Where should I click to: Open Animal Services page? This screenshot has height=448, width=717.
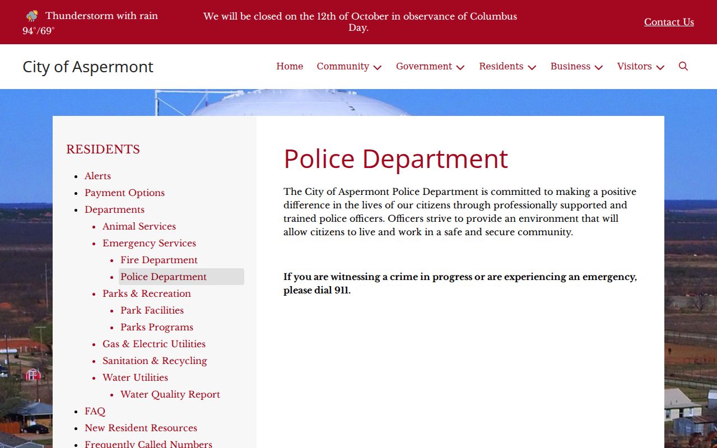point(139,226)
